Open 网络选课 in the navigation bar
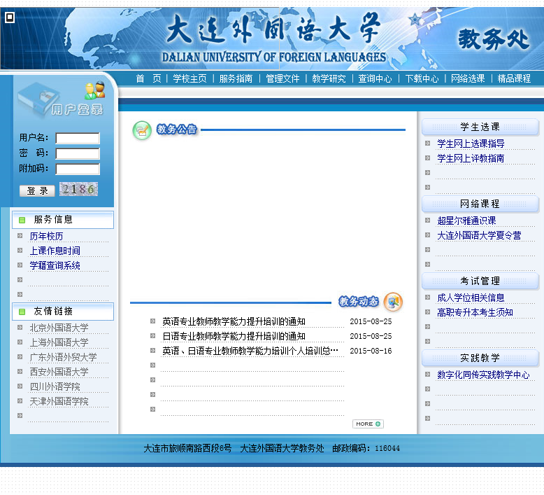 pos(468,78)
